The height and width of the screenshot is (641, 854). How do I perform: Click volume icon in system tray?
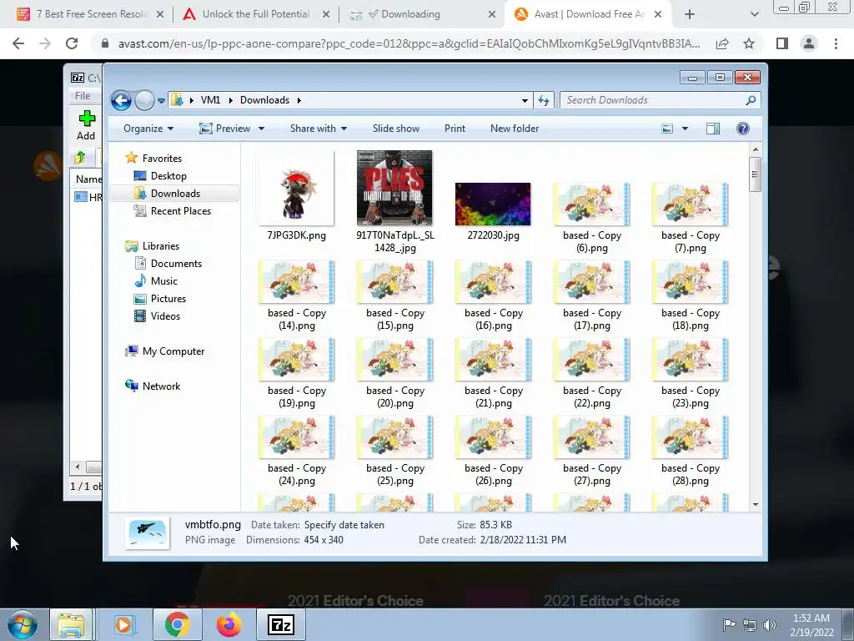770,625
